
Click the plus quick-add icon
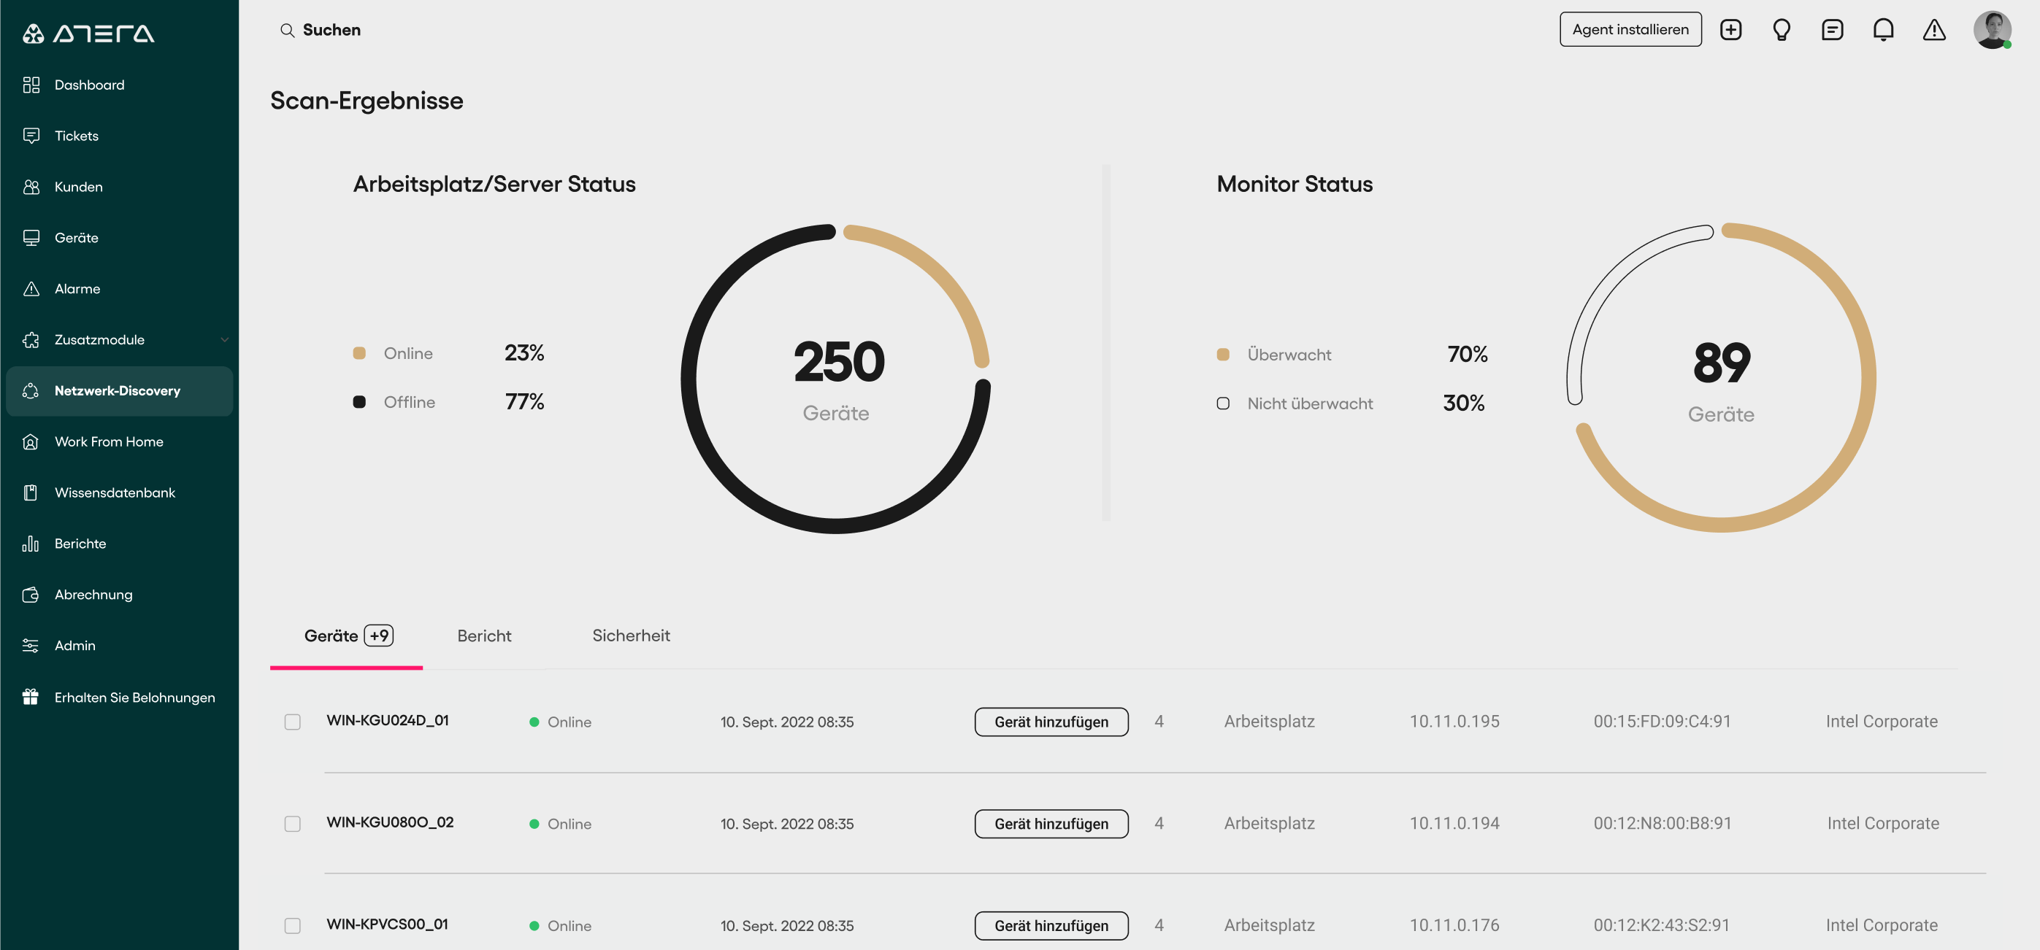pyautogui.click(x=1730, y=30)
